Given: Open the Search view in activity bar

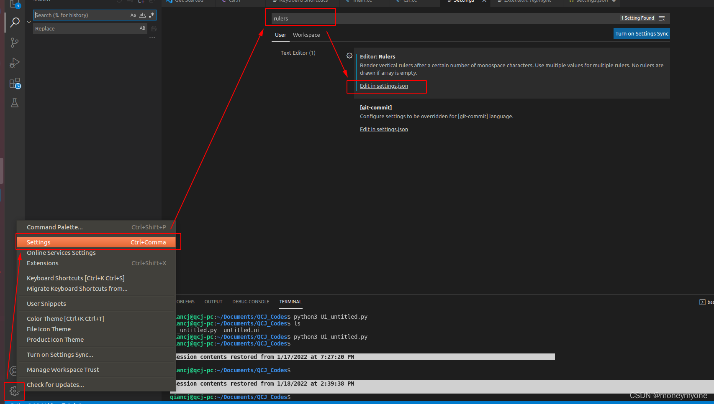Looking at the screenshot, I should coord(15,22).
